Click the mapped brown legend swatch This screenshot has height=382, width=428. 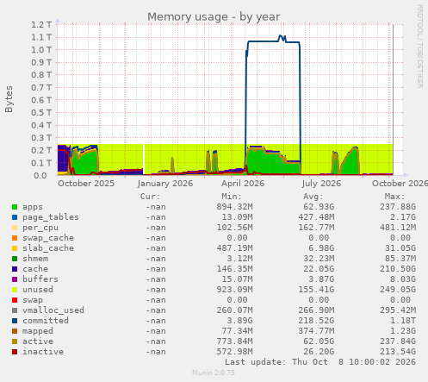15,331
